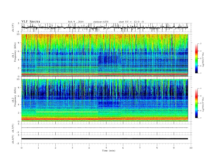Click the "8" tick on the time axis

point(157,148)
